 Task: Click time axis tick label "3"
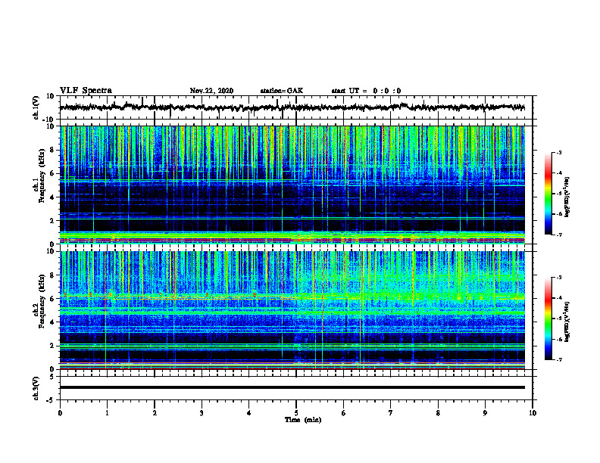tap(202, 413)
